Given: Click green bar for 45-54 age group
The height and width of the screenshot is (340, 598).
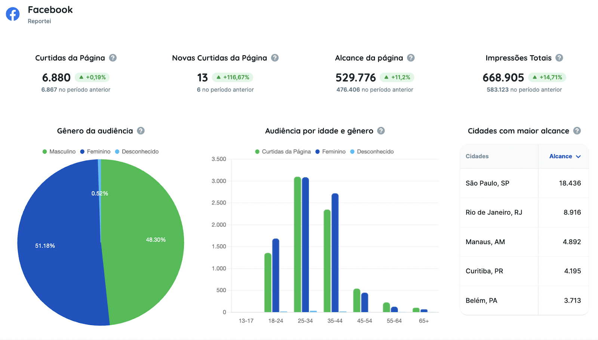Looking at the screenshot, I should tap(357, 300).
